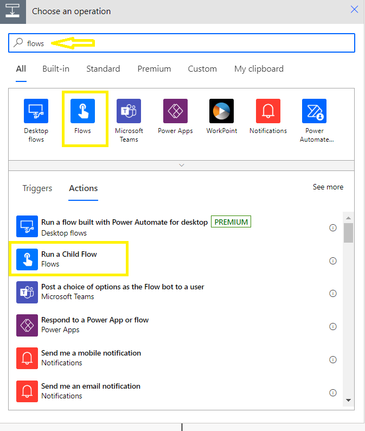Show info for desktop flow action
This screenshot has height=431, width=365.
point(333,227)
